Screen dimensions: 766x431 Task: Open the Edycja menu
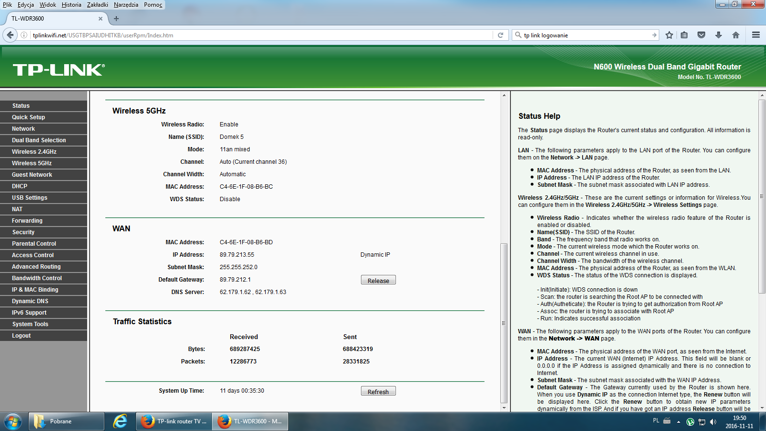pos(26,5)
